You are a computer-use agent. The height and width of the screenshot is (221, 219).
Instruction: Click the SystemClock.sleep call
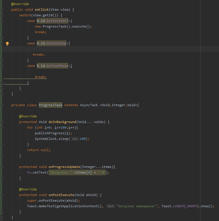62,139
